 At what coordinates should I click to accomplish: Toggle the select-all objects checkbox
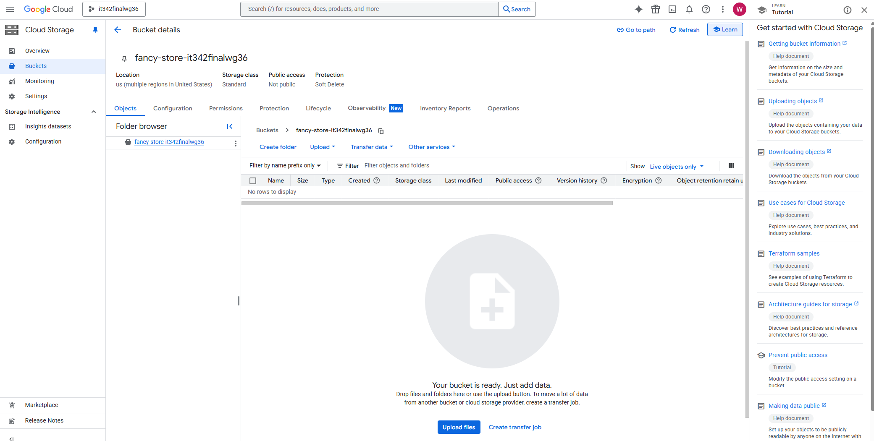click(x=253, y=181)
